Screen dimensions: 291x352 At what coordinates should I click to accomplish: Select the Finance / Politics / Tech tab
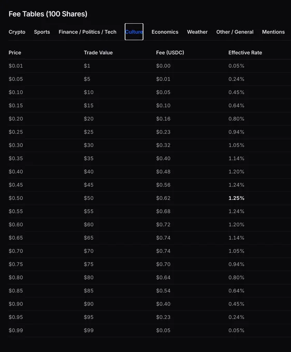[x=88, y=32]
